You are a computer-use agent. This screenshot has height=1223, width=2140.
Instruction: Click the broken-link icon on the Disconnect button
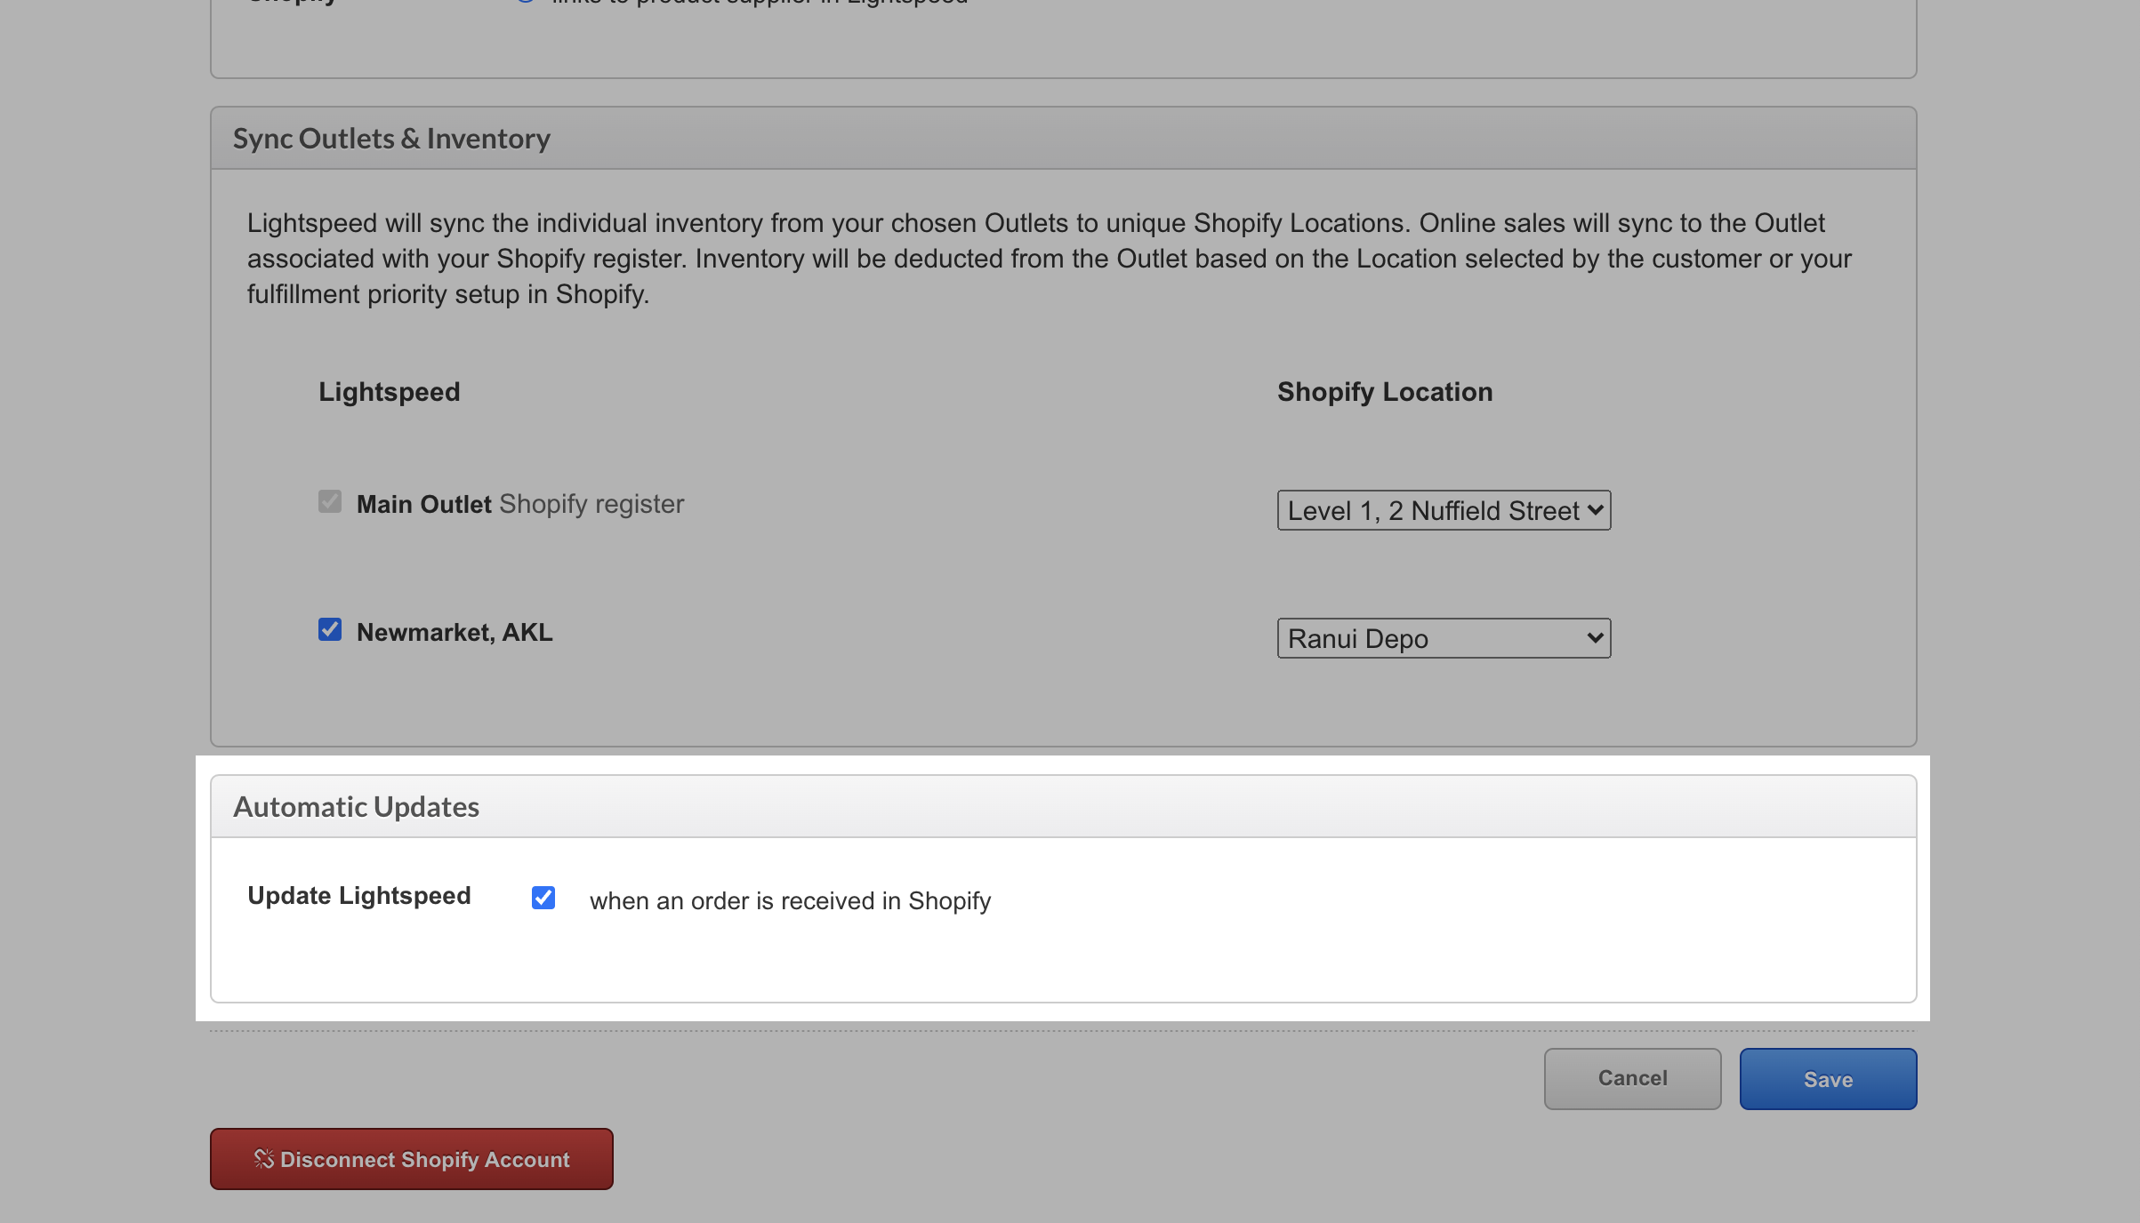[263, 1158]
